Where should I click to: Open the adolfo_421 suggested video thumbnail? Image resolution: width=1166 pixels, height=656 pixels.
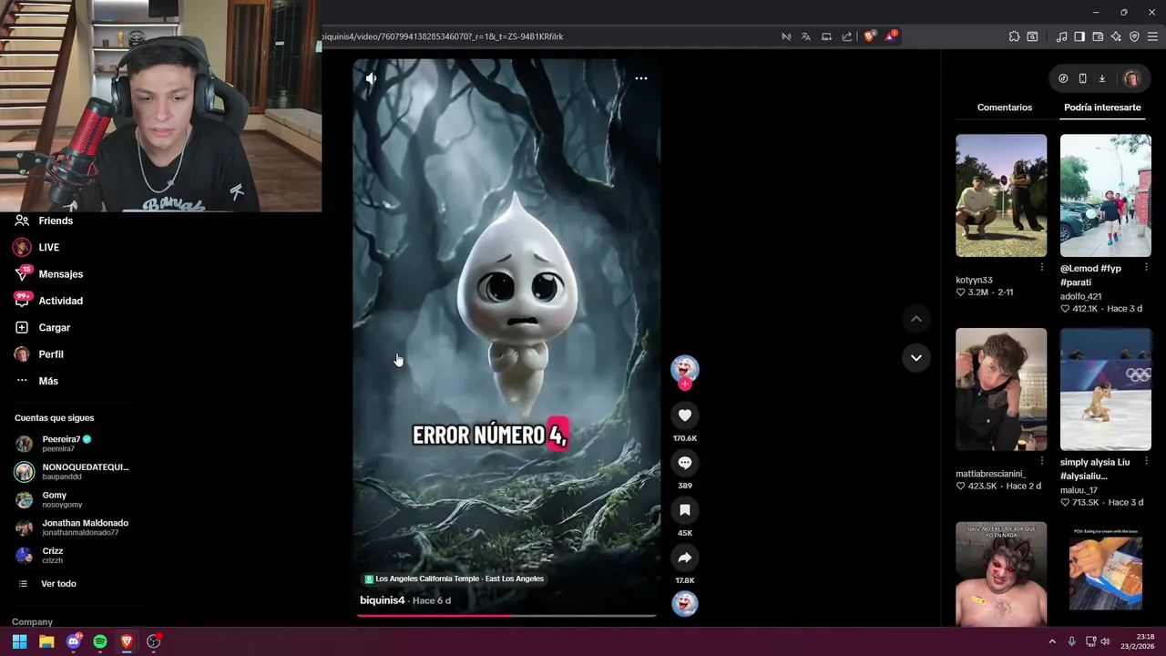point(1106,195)
